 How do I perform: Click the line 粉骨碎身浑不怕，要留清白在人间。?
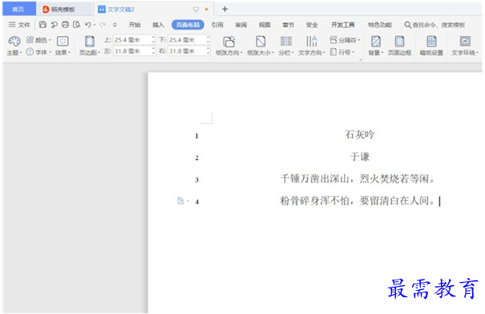coord(358,201)
